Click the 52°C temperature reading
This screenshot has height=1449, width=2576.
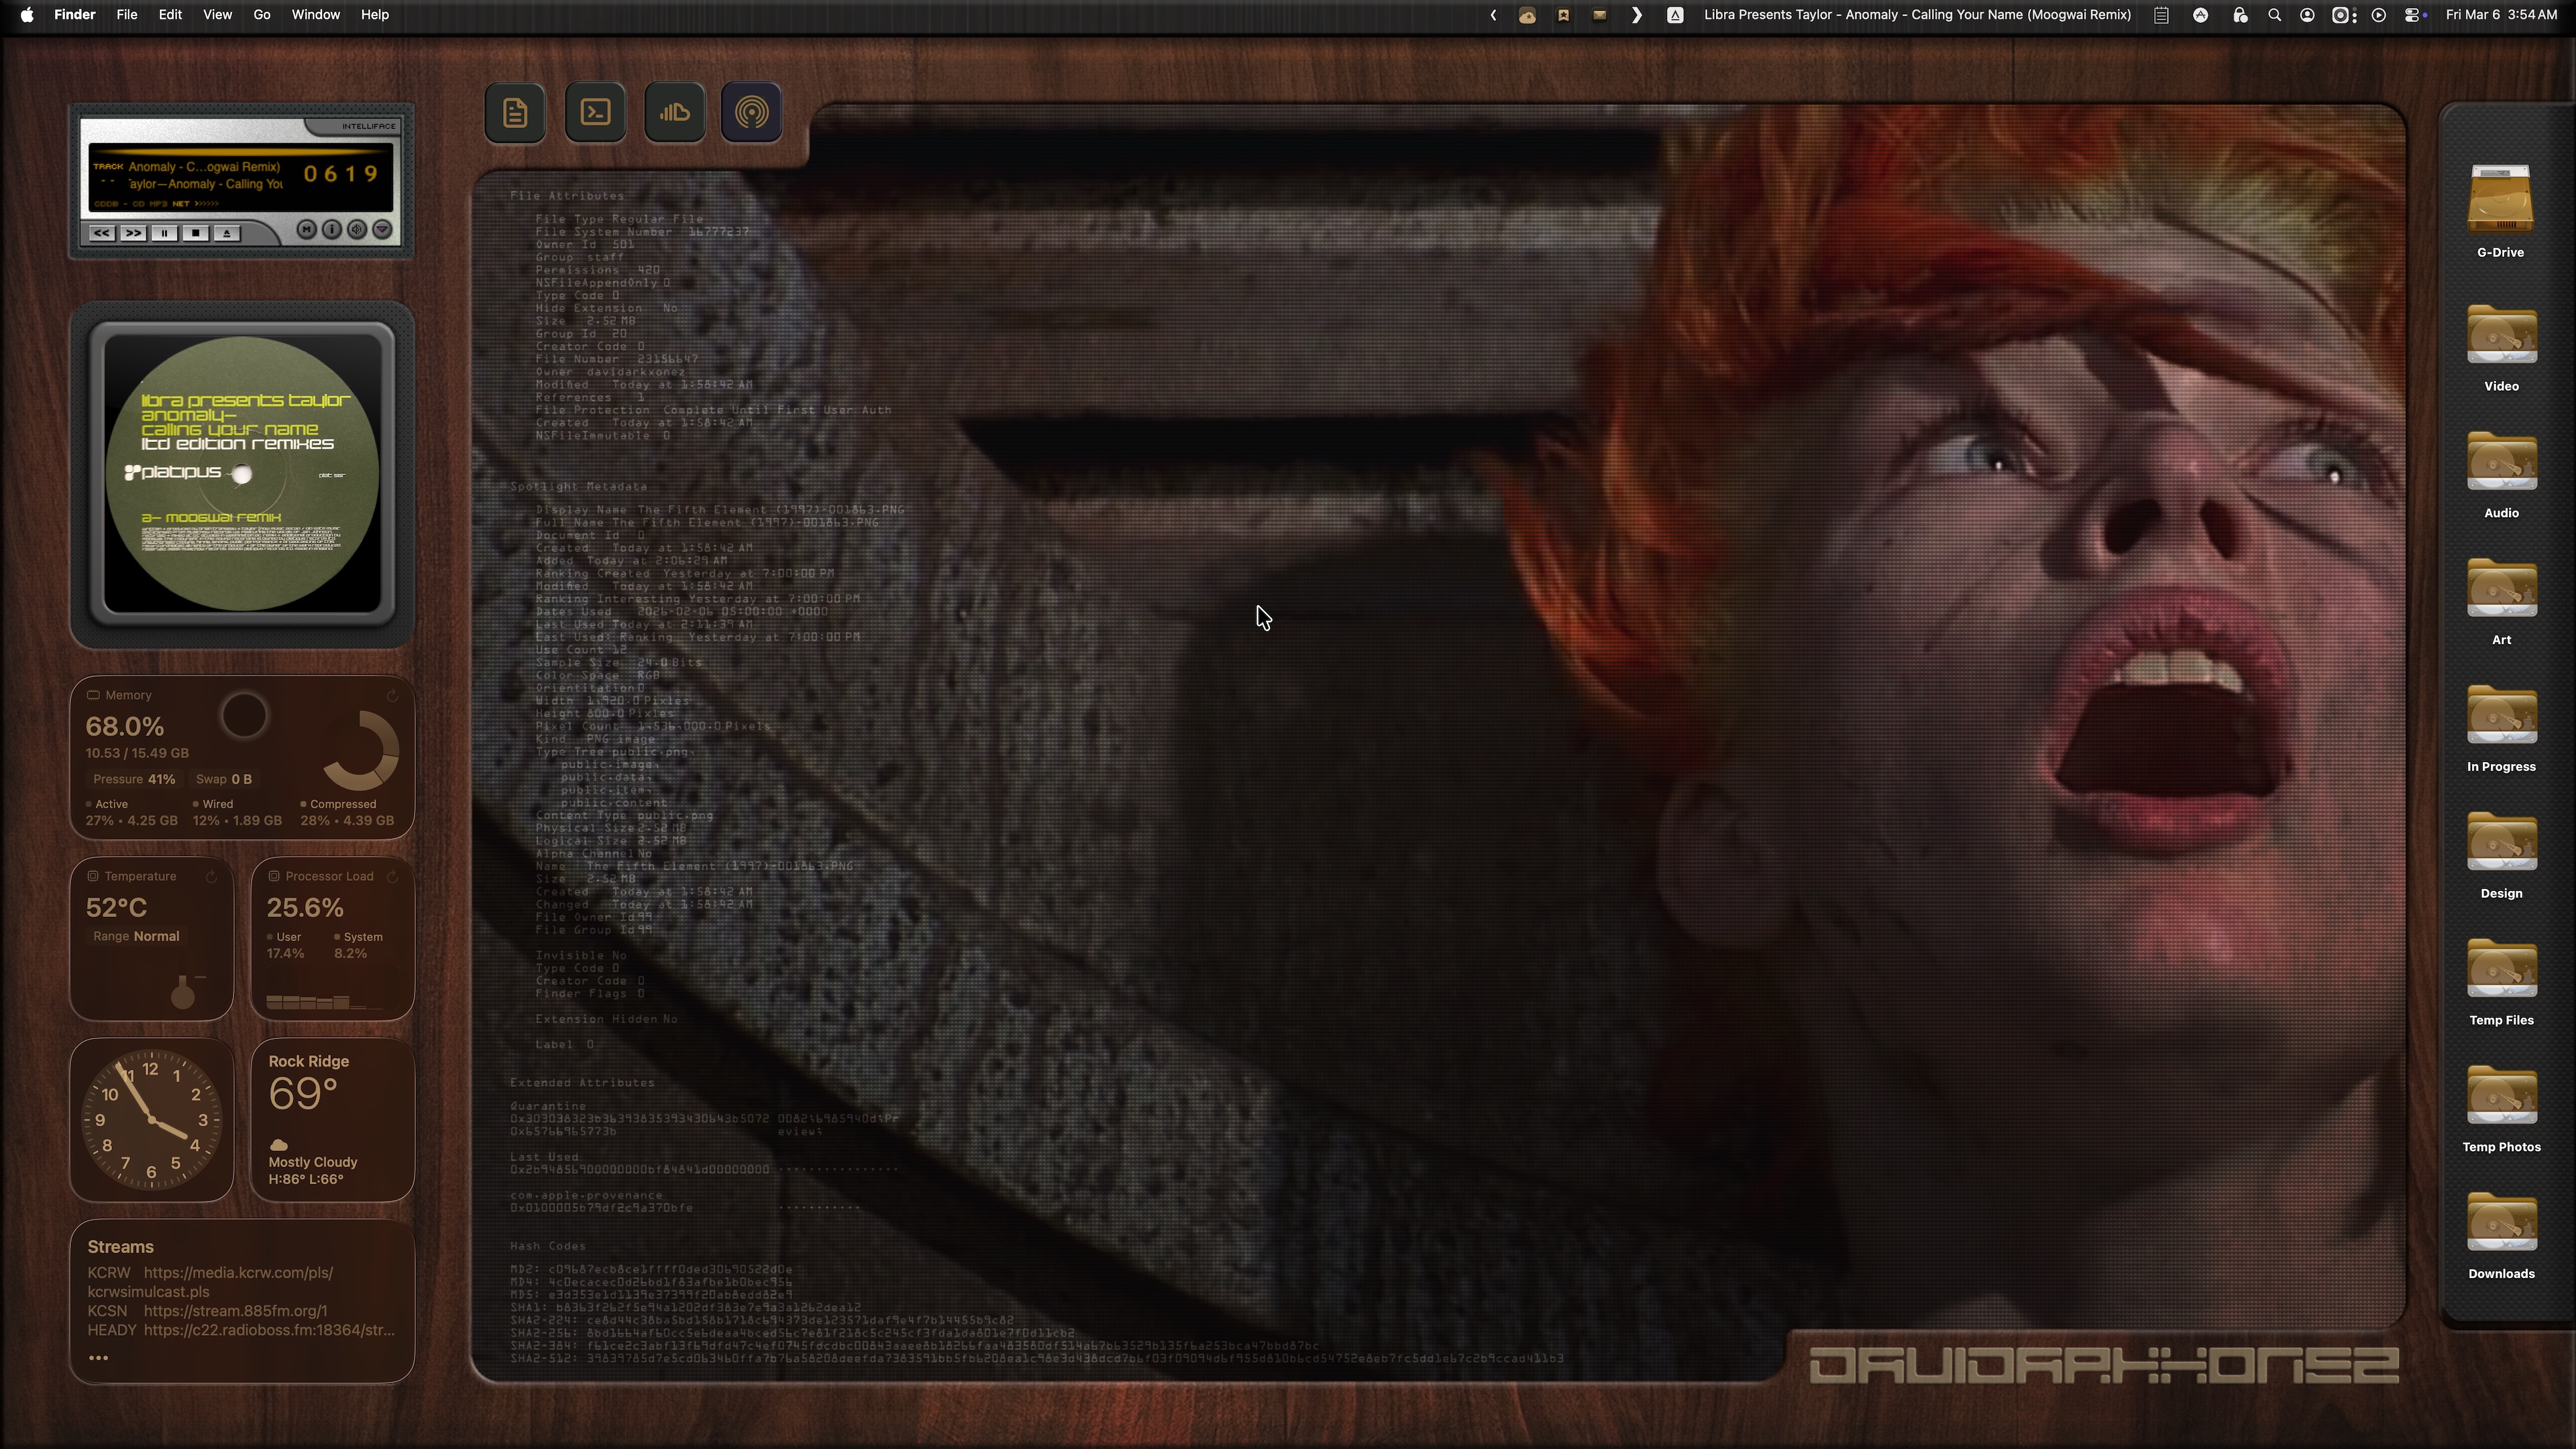click(116, 907)
